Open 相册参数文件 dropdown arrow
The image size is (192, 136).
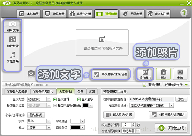pyautogui.click(x=186, y=85)
